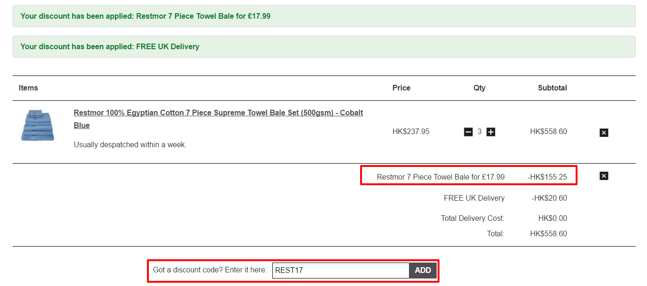Remove the Cobalt Blue towel set from basket

point(604,133)
